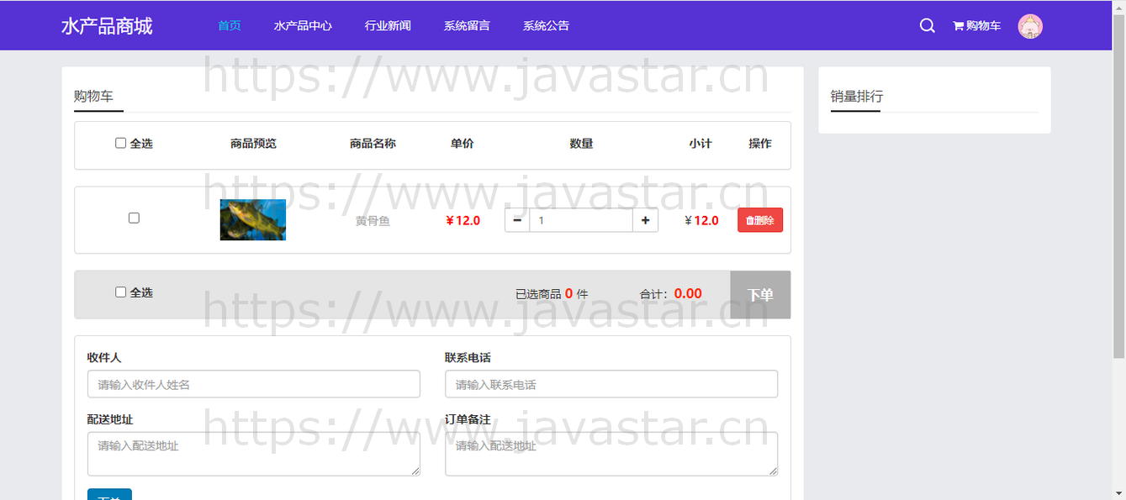Click the user avatar in header
The width and height of the screenshot is (1126, 500).
(1030, 26)
